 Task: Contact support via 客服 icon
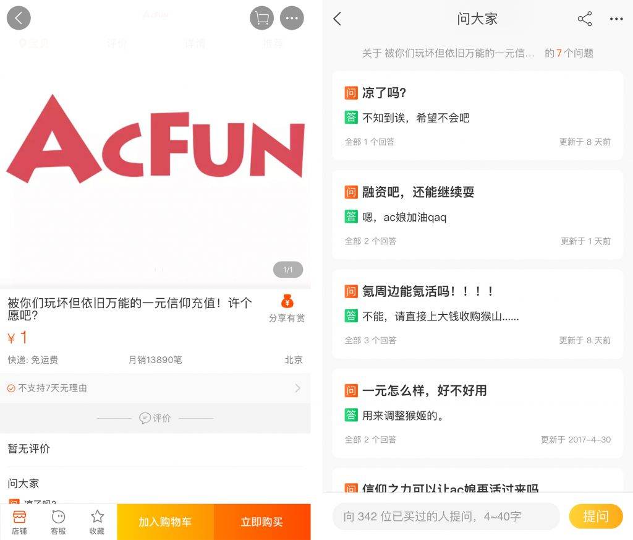pyautogui.click(x=57, y=521)
